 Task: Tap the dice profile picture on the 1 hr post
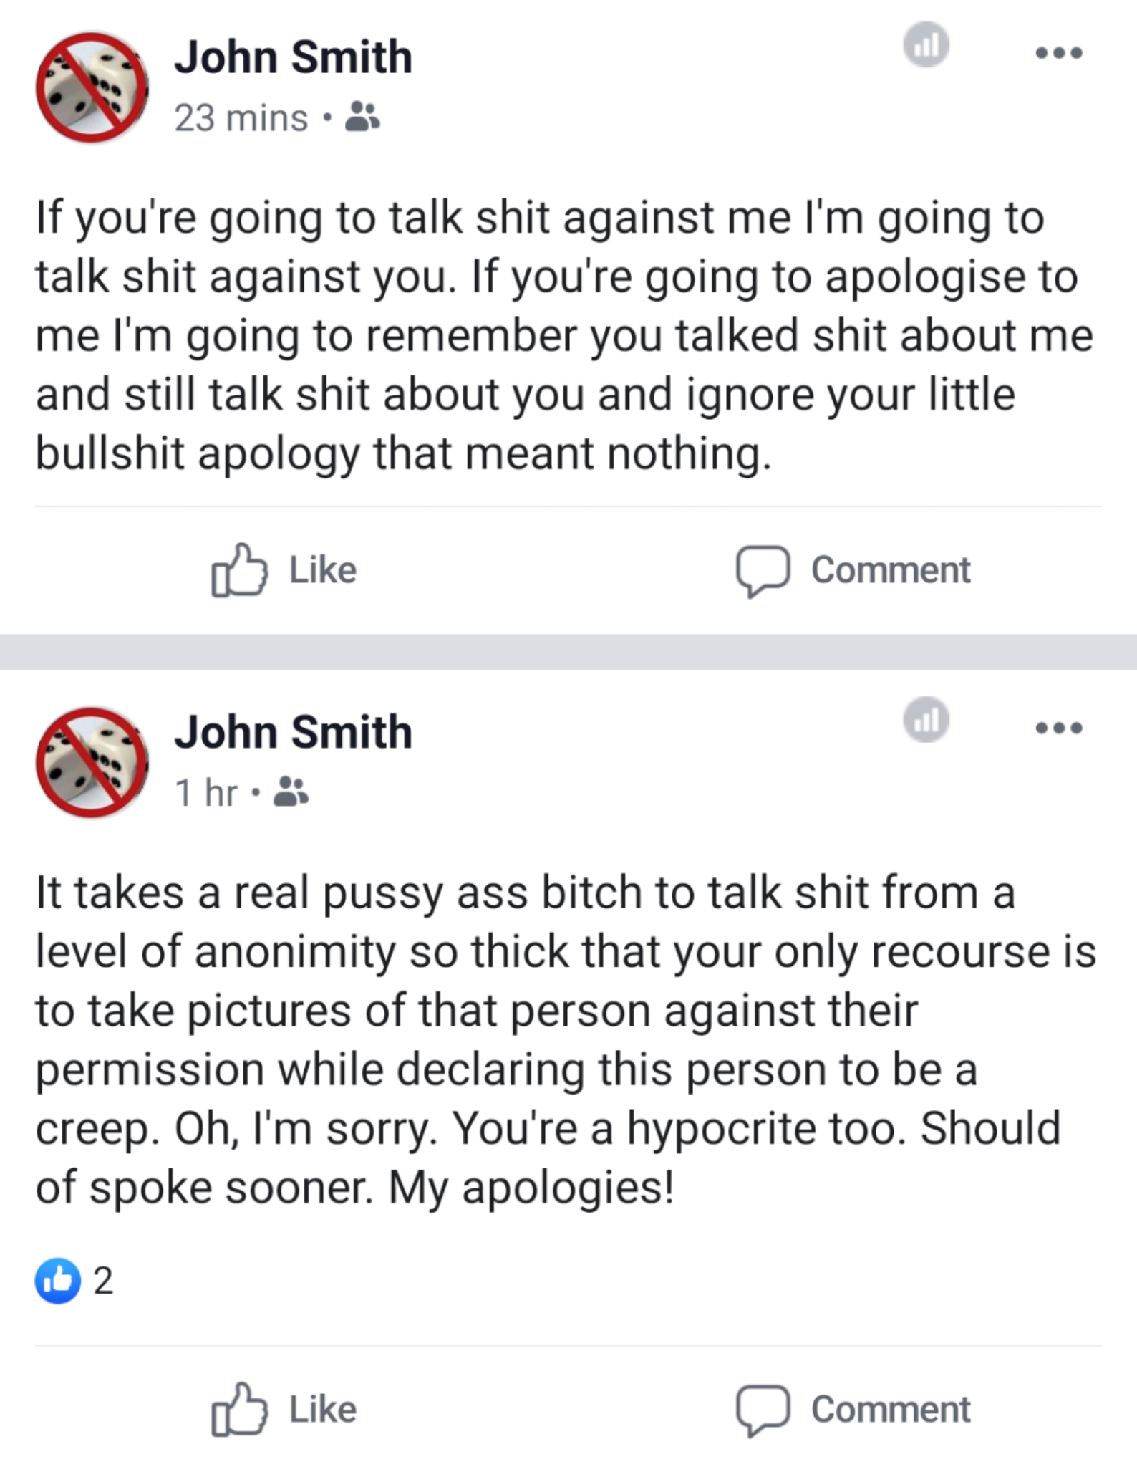(x=92, y=763)
